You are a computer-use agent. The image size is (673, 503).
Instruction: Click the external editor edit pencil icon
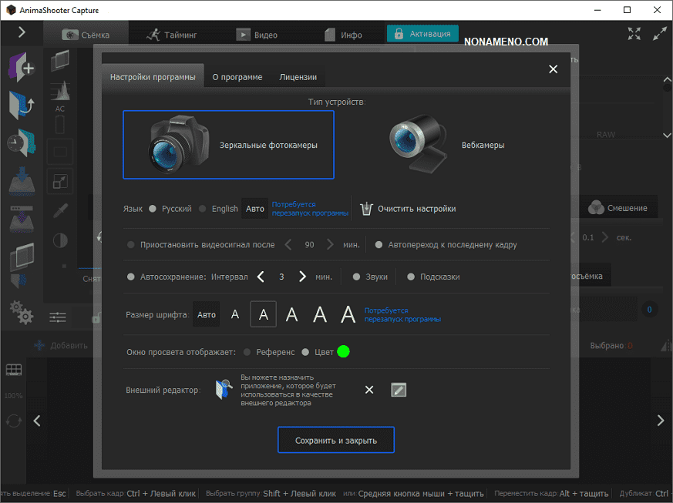399,390
